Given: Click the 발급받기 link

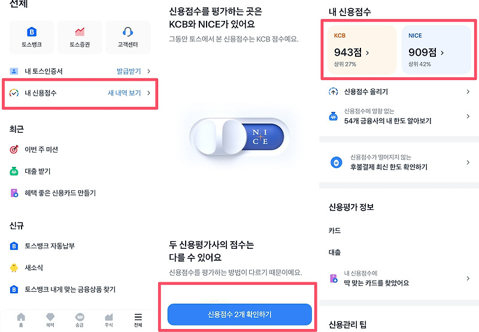Looking at the screenshot, I should click(x=128, y=71).
